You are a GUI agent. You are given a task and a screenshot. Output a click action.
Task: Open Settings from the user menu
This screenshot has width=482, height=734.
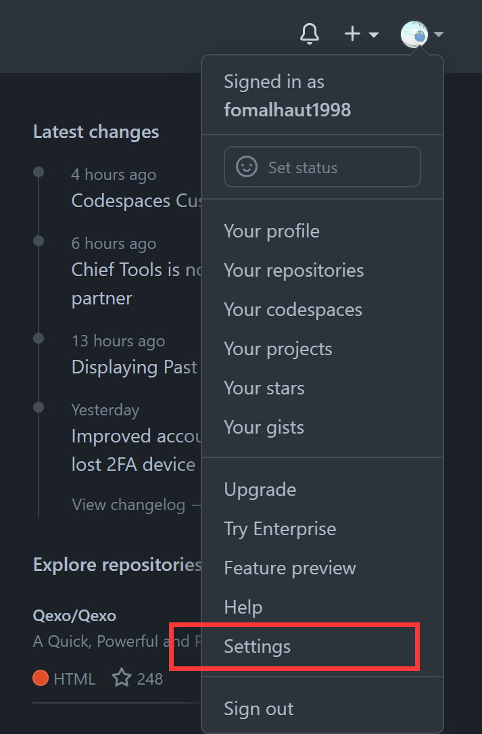click(258, 647)
